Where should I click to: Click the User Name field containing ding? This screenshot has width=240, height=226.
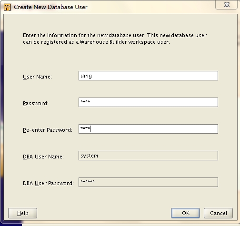coord(148,76)
